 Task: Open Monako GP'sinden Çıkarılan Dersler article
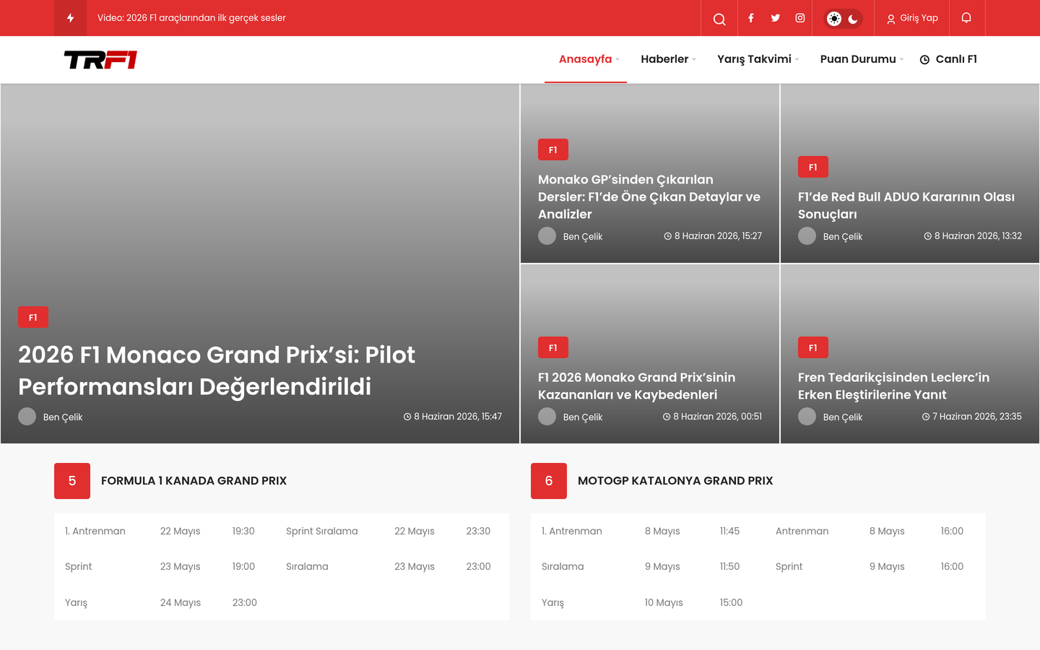pyautogui.click(x=649, y=196)
